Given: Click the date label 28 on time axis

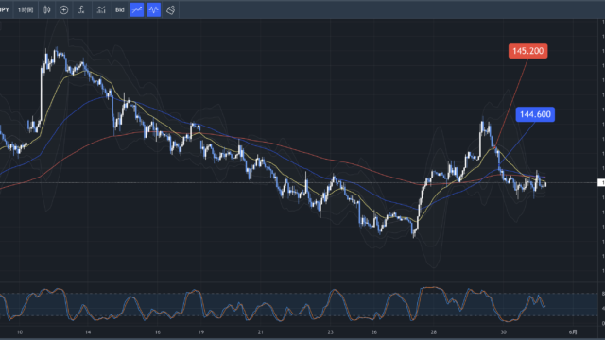Looking at the screenshot, I should pyautogui.click(x=434, y=331).
